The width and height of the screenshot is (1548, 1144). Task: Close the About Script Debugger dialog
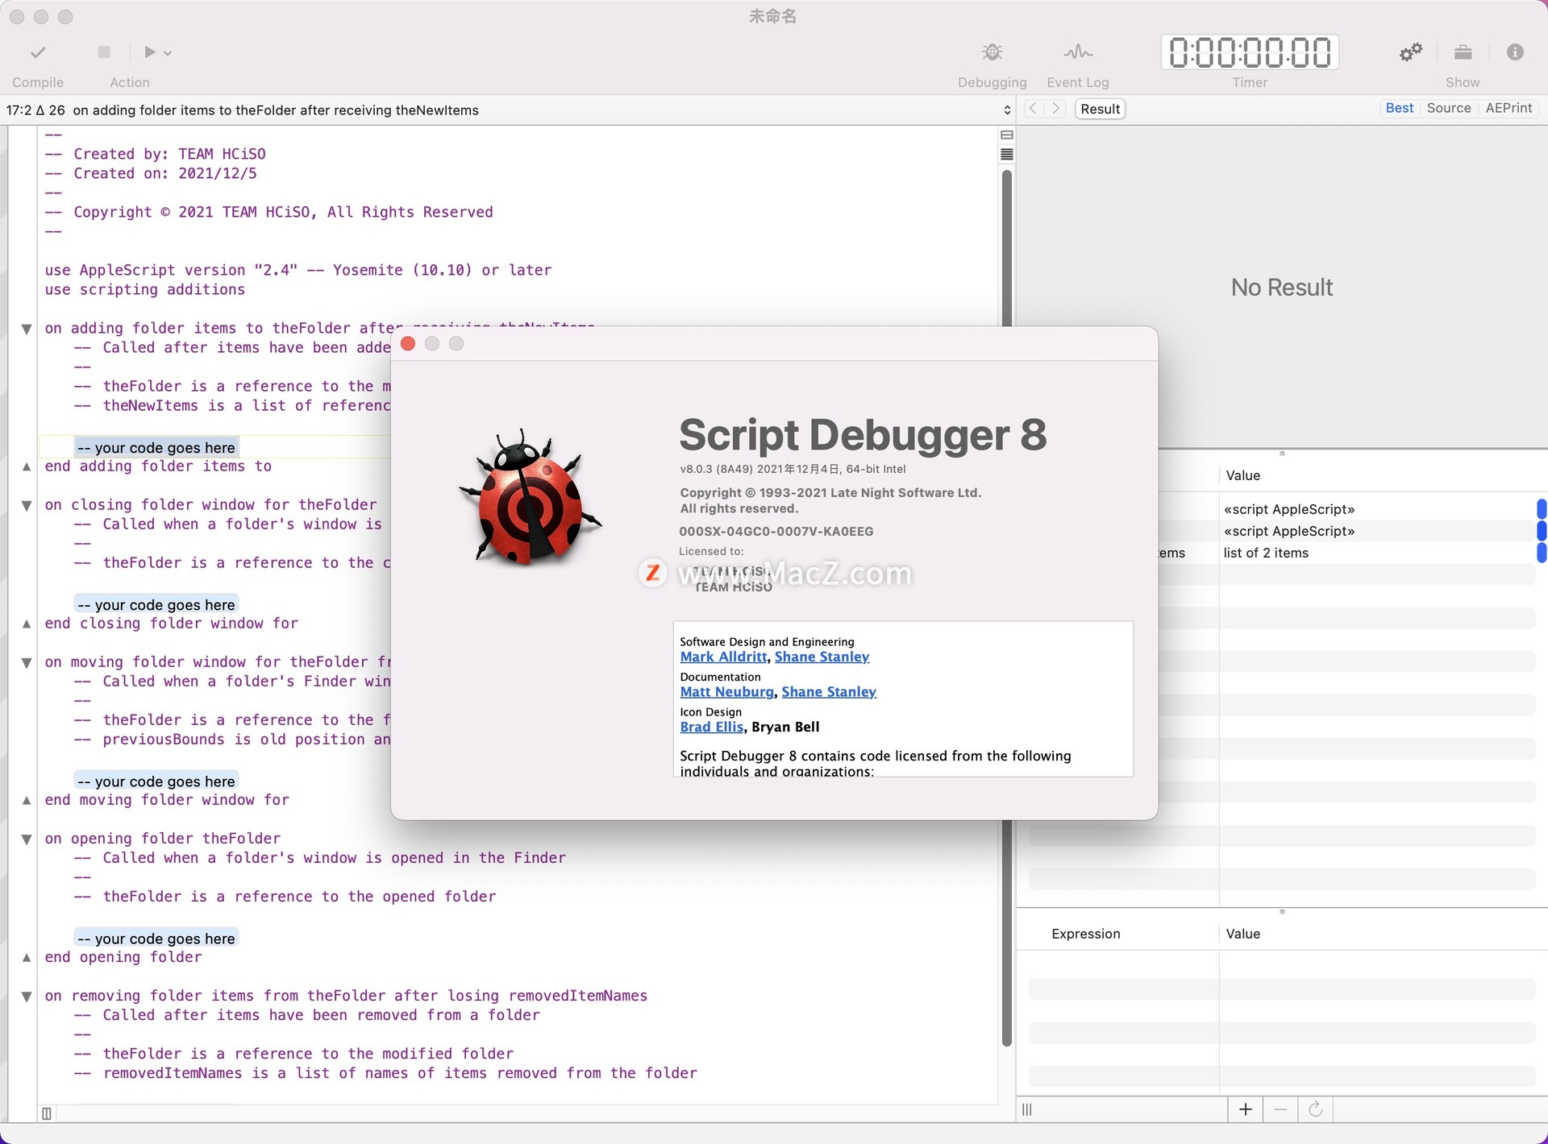[408, 344]
